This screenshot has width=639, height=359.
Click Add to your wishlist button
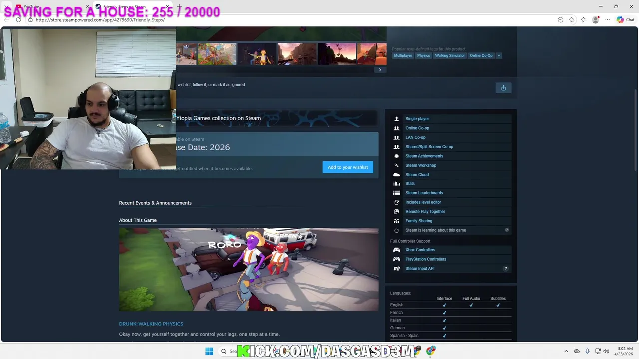point(348,167)
